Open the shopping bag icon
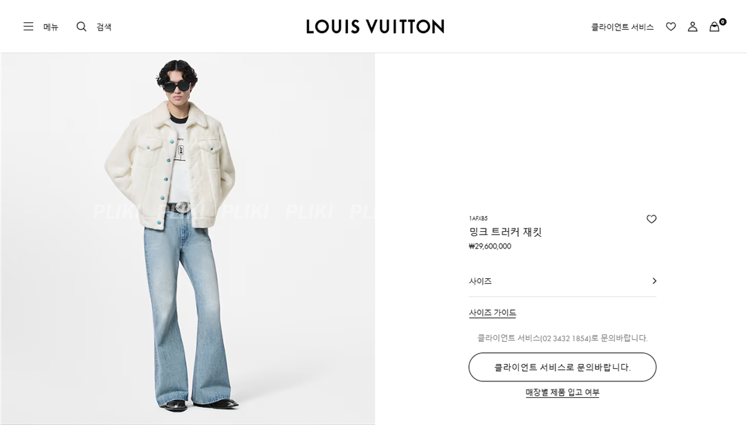747x425 pixels. click(x=714, y=27)
